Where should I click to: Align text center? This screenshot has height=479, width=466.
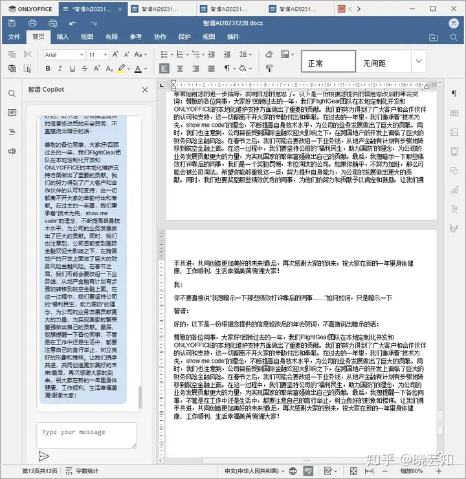pos(180,69)
